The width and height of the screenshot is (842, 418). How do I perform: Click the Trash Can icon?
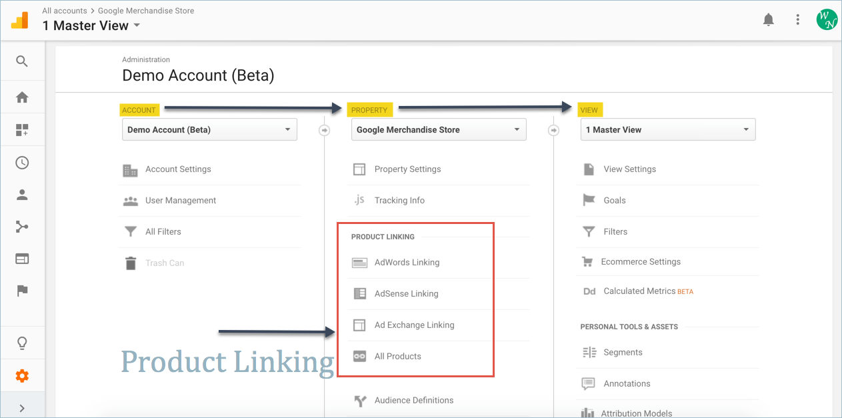131,263
